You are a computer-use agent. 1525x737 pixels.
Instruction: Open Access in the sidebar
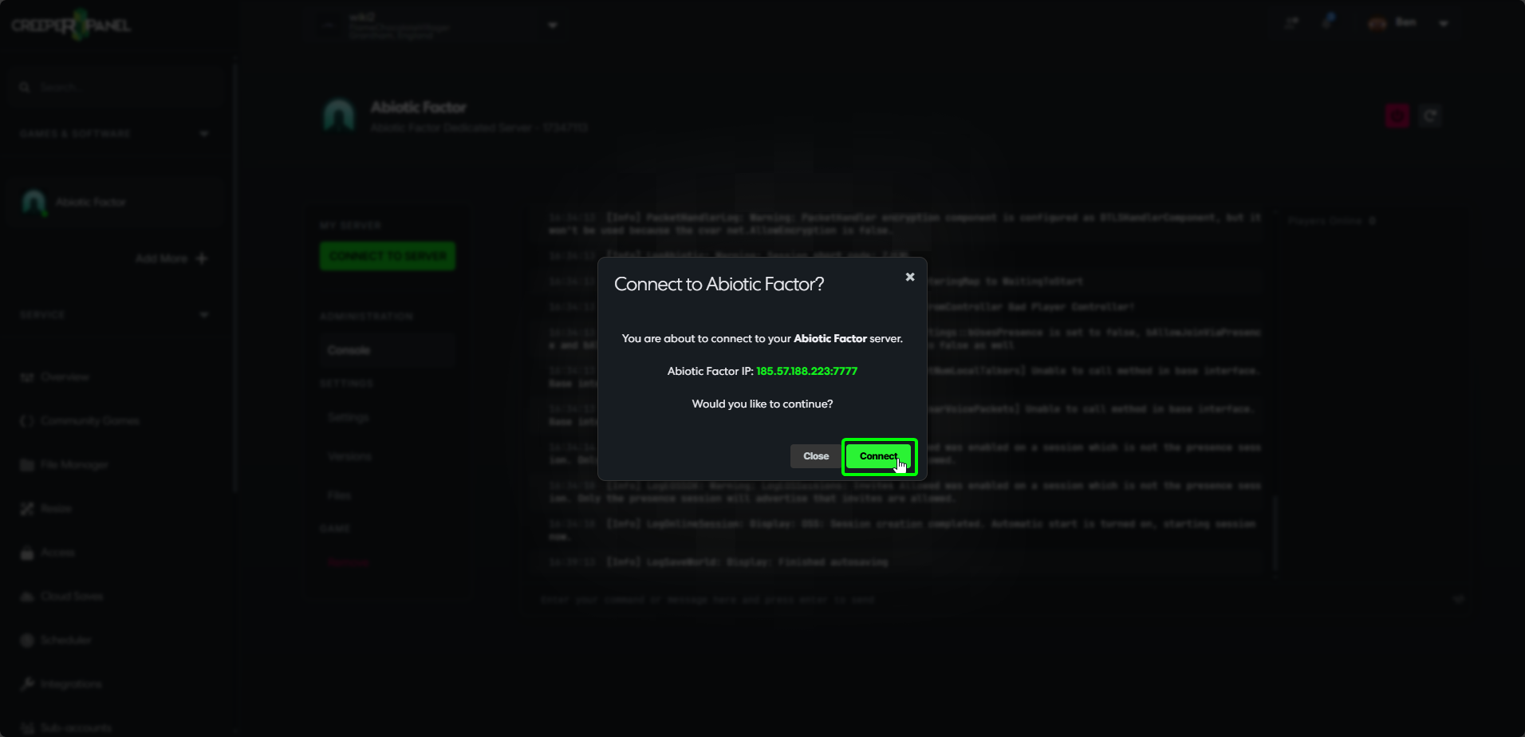48,552
